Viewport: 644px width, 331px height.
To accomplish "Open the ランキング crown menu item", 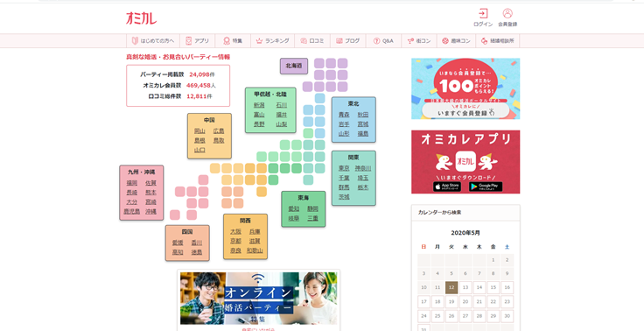I will (273, 40).
